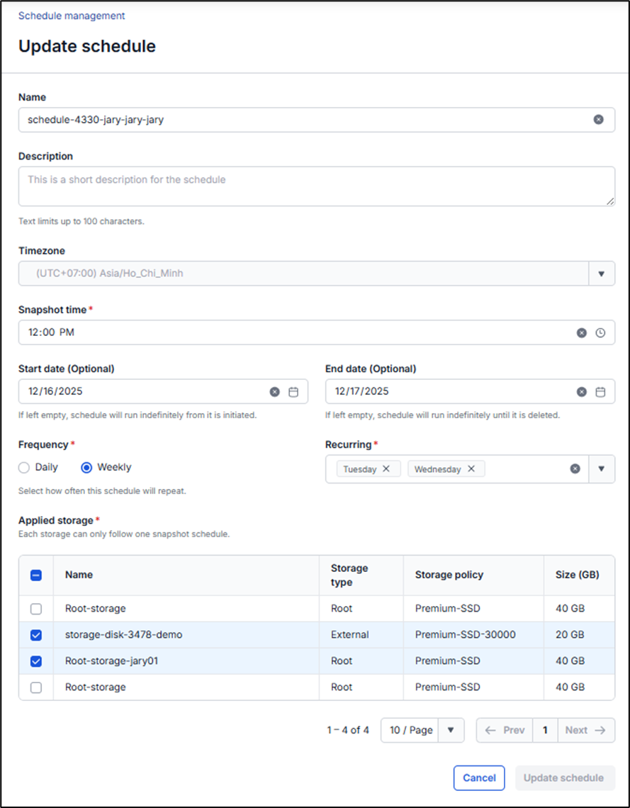
Task: Clear the schedule Name field text
Action: tap(598, 120)
